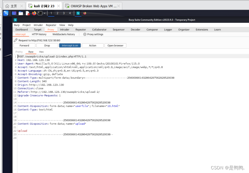
Task: Click the Content-Type: text/html line
Action: pyautogui.click(x=35, y=110)
